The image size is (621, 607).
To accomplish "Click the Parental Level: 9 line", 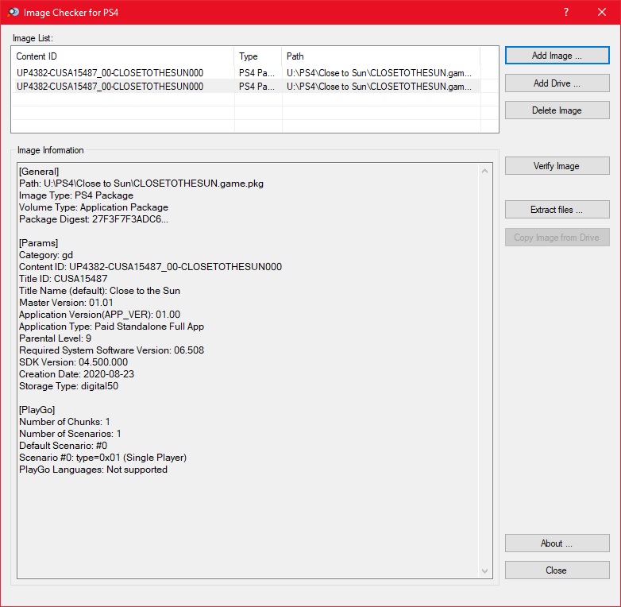I will [55, 338].
